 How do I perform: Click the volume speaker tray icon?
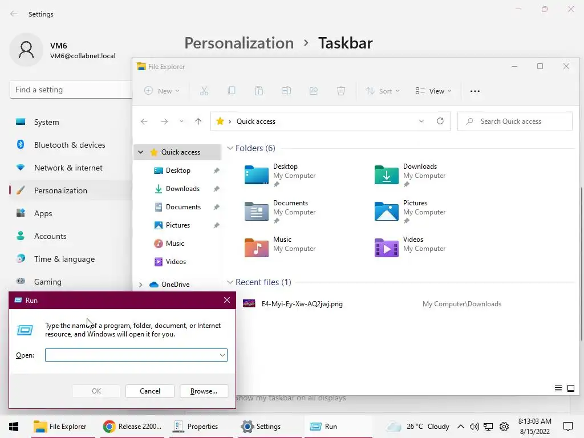tap(474, 427)
